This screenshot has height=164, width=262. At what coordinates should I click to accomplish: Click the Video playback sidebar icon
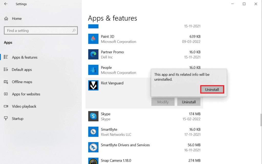(x=5, y=106)
